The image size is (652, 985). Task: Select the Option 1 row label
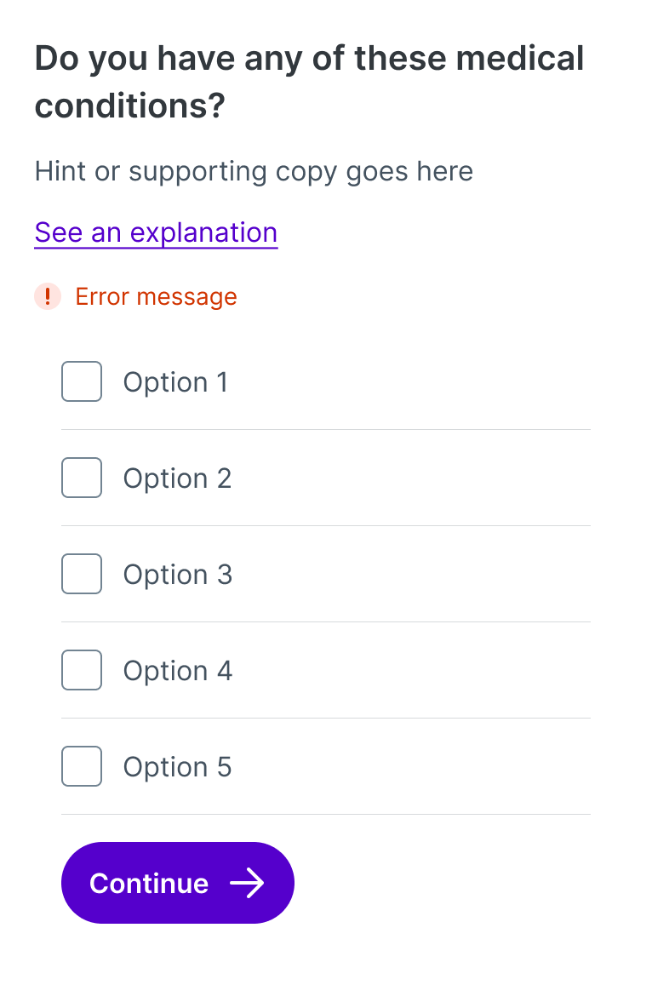(x=175, y=381)
